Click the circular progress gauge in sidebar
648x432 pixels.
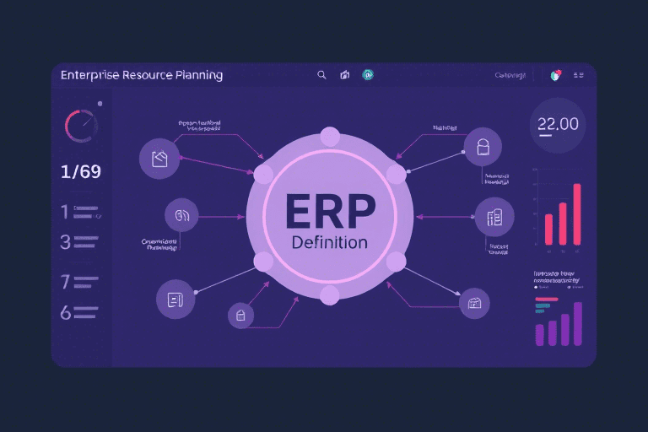tap(81, 126)
